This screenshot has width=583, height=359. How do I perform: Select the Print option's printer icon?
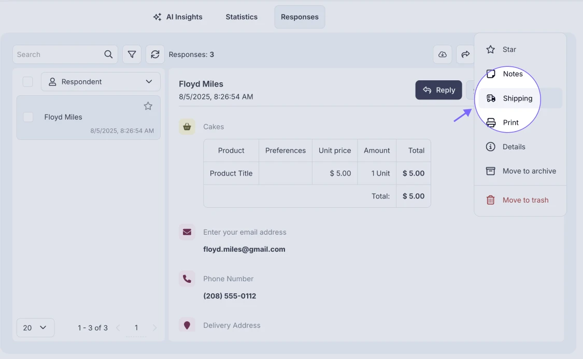(x=491, y=122)
